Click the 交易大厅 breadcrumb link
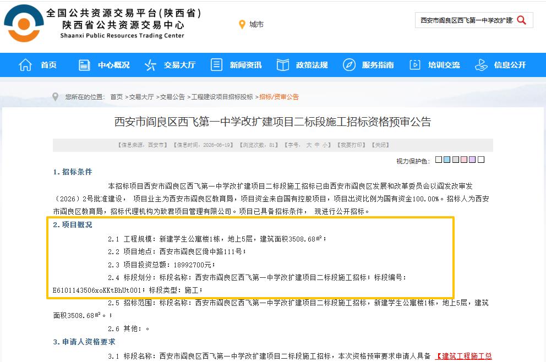This screenshot has height=362, width=546. tap(141, 97)
